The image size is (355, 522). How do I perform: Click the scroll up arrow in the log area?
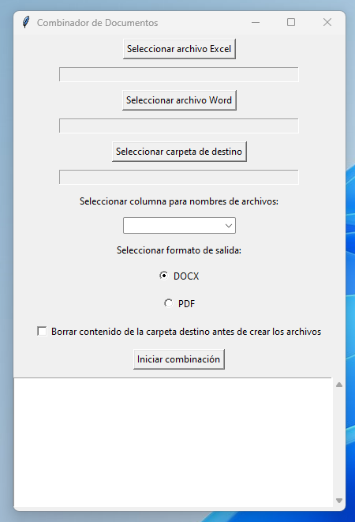(x=339, y=385)
